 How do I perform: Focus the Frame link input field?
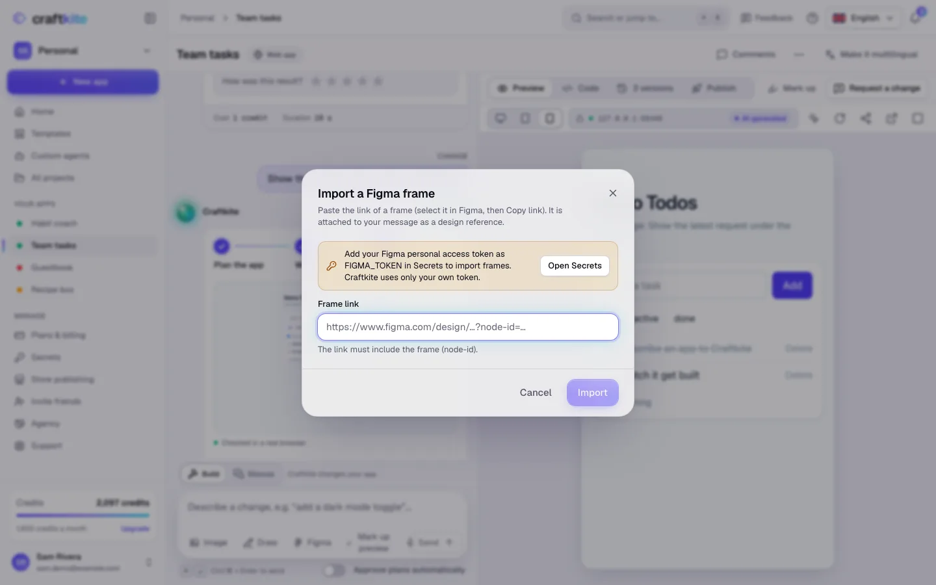pos(468,327)
